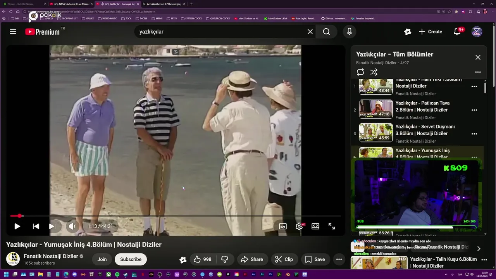
Task: Seek on the video progress bar
Action: tap(176, 216)
